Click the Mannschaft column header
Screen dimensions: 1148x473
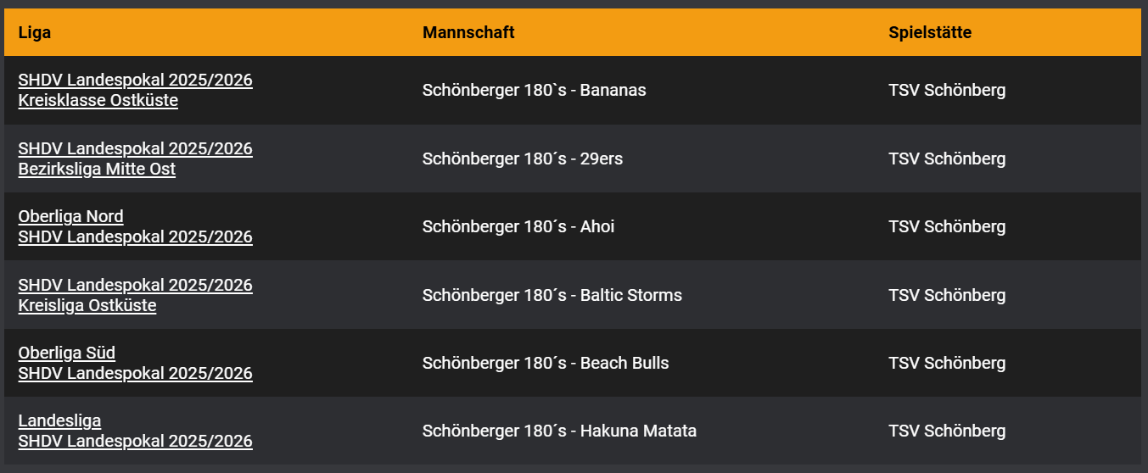click(x=468, y=32)
